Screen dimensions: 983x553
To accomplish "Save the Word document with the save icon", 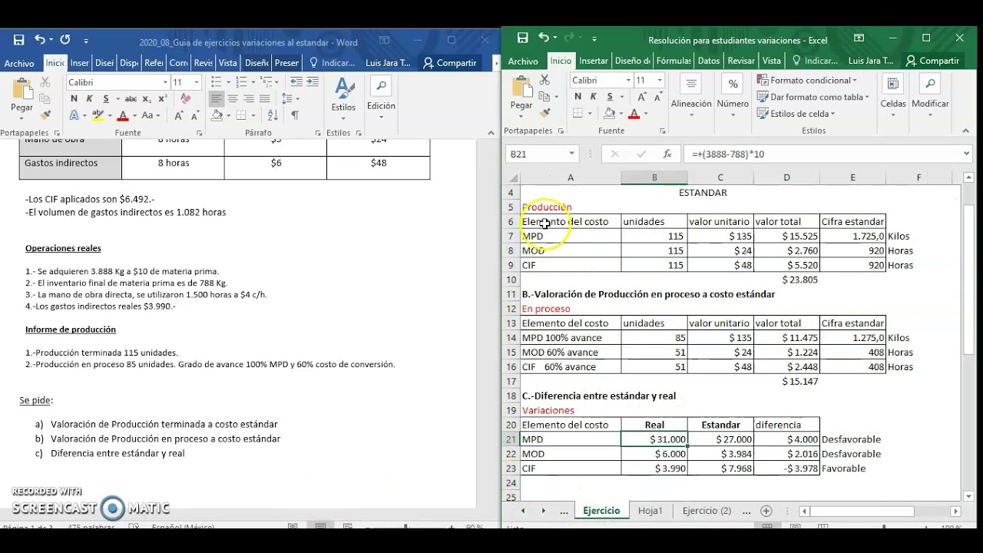I will click(x=18, y=40).
